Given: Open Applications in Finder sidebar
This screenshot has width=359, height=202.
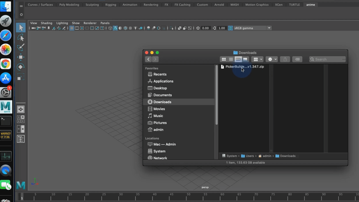Looking at the screenshot, I should (163, 81).
